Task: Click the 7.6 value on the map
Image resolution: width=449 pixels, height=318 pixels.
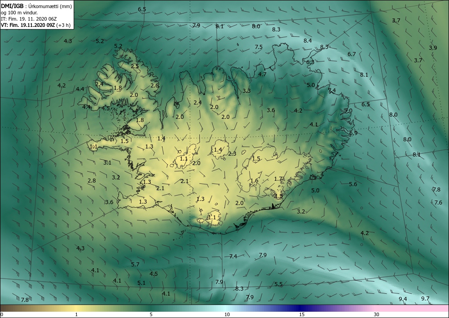Action: point(438,202)
